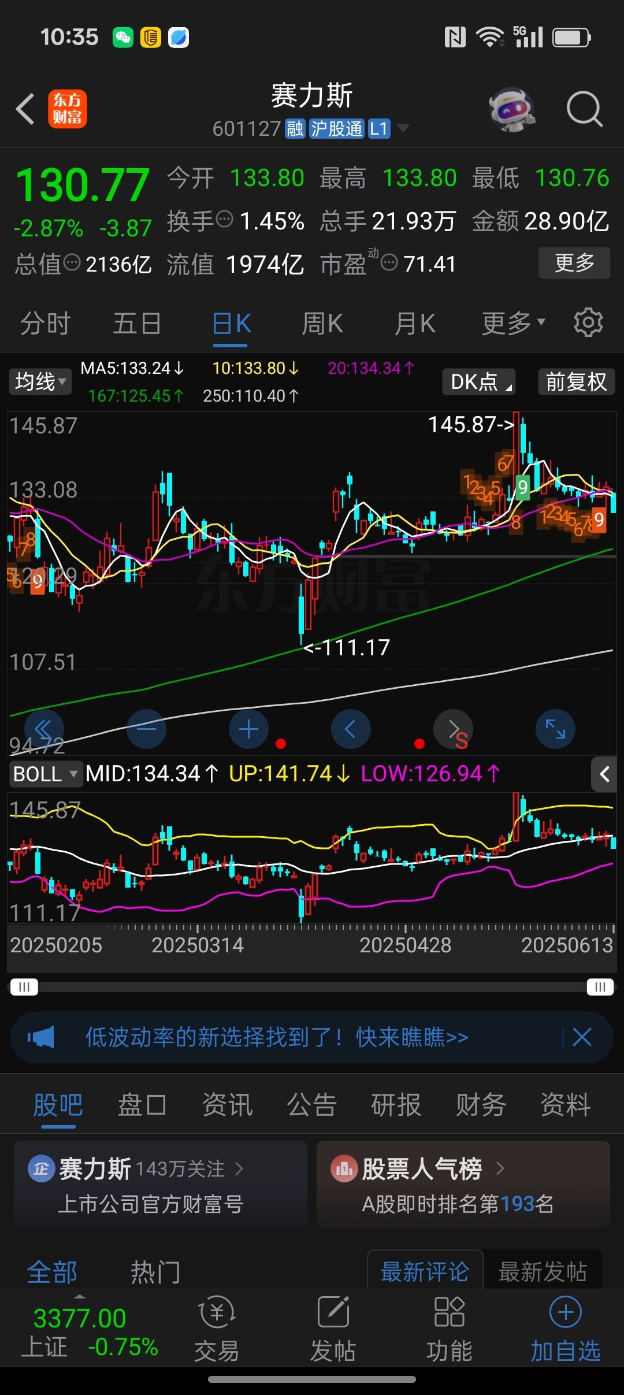Screen dimensions: 624x1395
Task: Switch to 周K chart tab
Action: tap(322, 322)
